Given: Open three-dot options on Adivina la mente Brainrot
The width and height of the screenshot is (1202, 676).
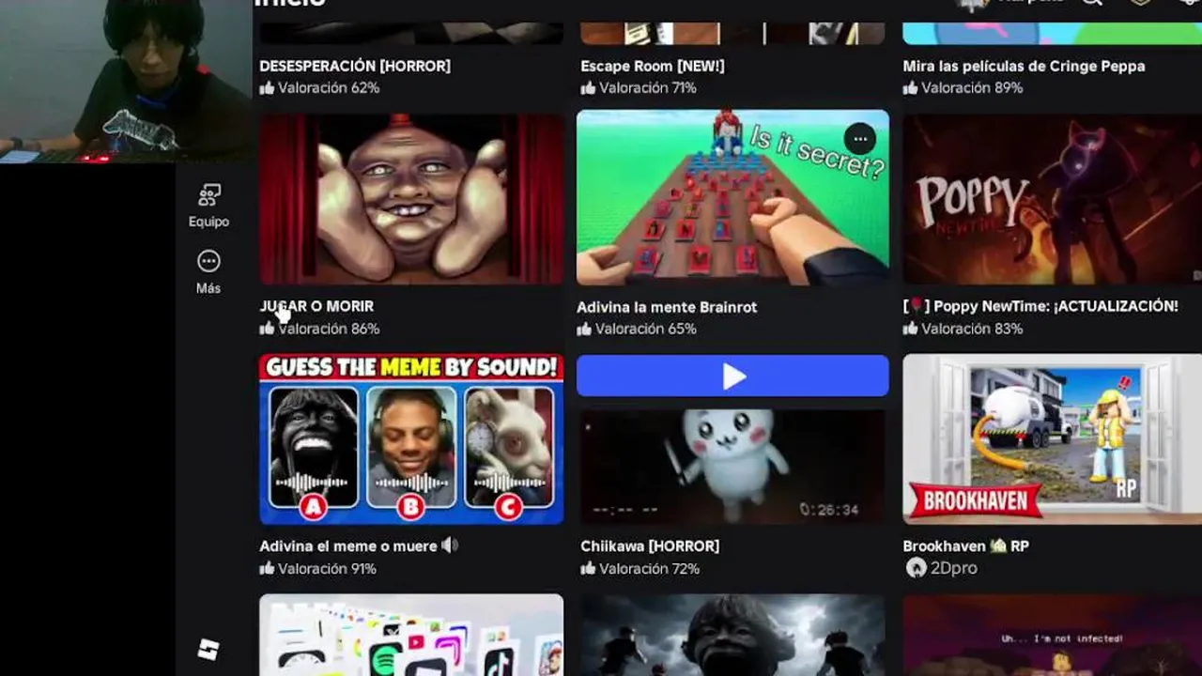Looking at the screenshot, I should tap(859, 139).
